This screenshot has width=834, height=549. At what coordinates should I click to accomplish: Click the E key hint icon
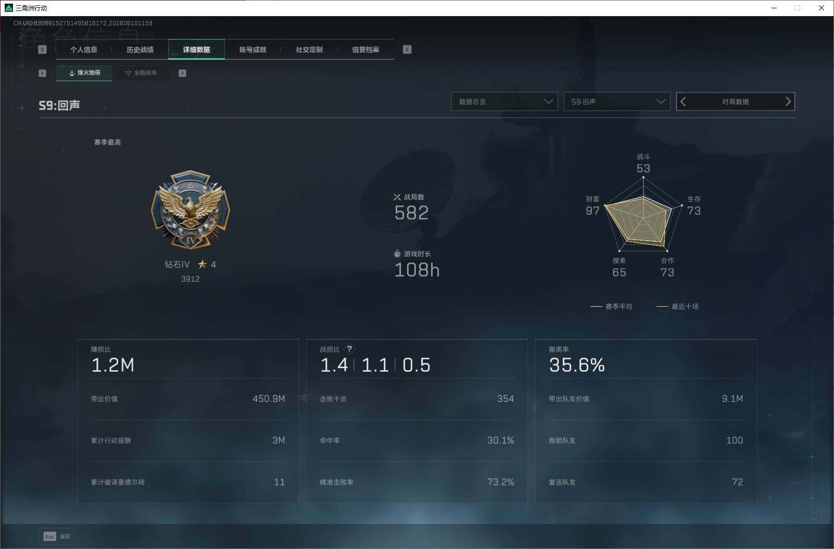click(x=407, y=49)
